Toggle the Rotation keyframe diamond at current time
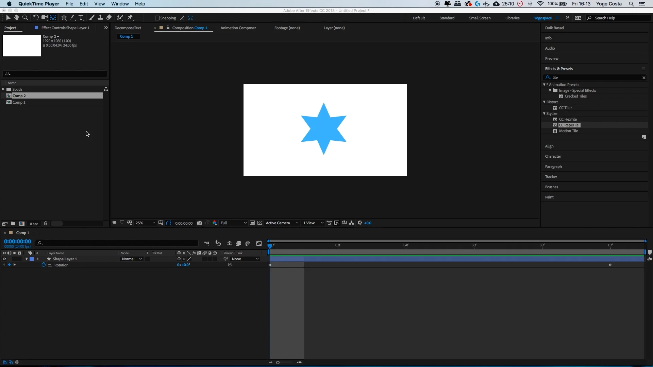 (x=9, y=265)
